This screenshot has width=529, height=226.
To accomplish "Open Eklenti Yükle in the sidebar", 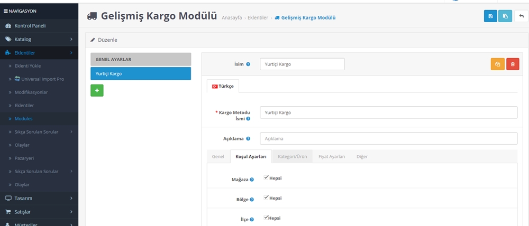I will point(28,66).
